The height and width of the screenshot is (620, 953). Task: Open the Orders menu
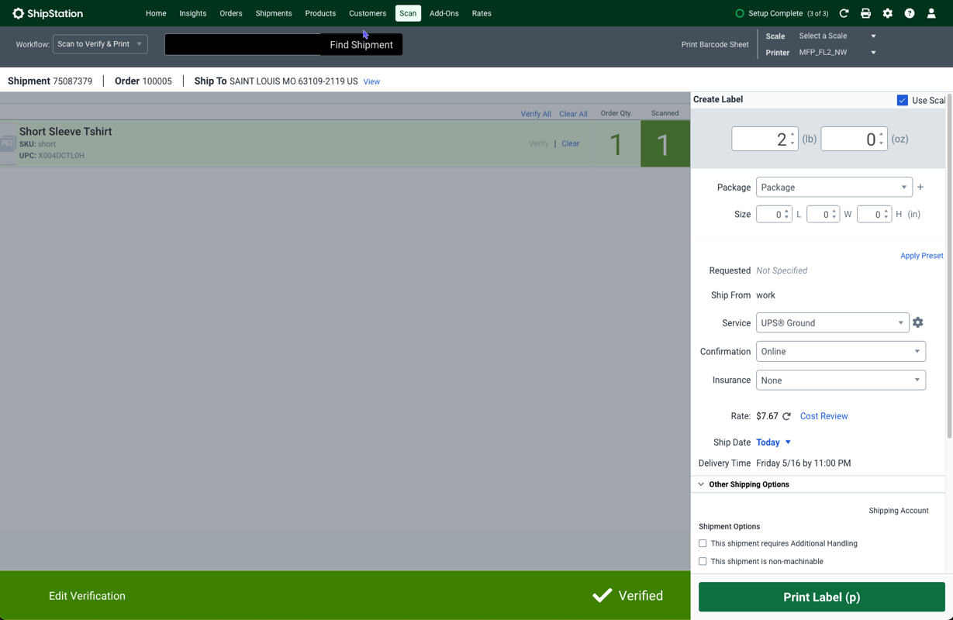click(230, 13)
